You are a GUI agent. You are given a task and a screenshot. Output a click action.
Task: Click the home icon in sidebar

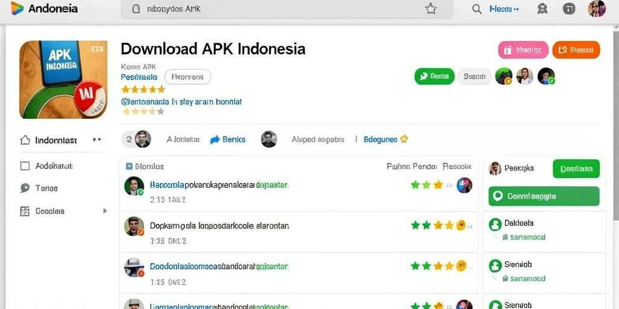[25, 140]
